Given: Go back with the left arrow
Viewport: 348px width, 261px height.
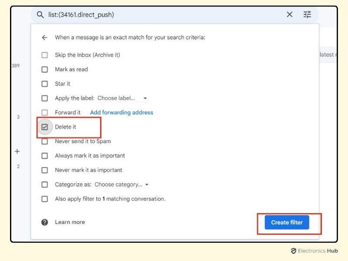Looking at the screenshot, I should pos(45,37).
